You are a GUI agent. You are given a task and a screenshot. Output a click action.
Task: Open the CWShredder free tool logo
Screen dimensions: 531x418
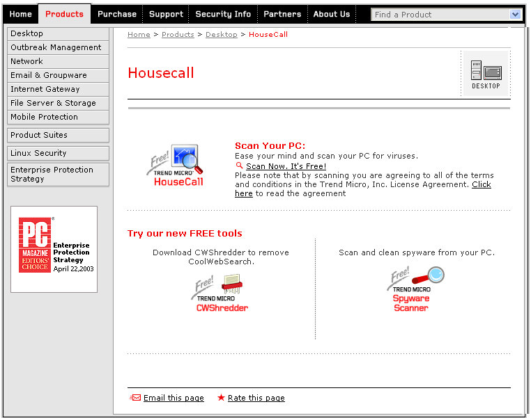pos(220,294)
